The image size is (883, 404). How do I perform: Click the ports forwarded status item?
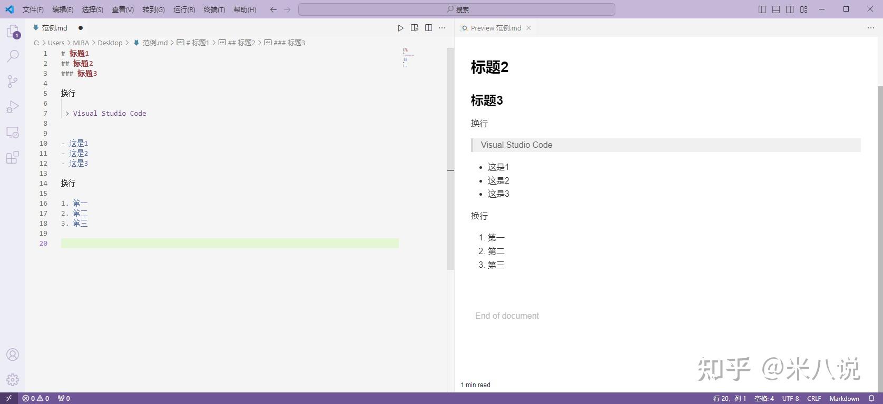click(64, 398)
